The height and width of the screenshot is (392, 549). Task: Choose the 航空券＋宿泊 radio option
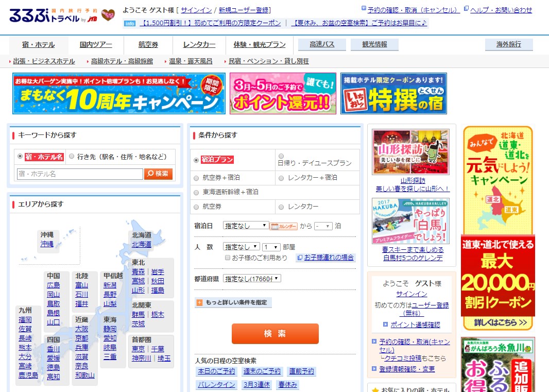pos(196,178)
